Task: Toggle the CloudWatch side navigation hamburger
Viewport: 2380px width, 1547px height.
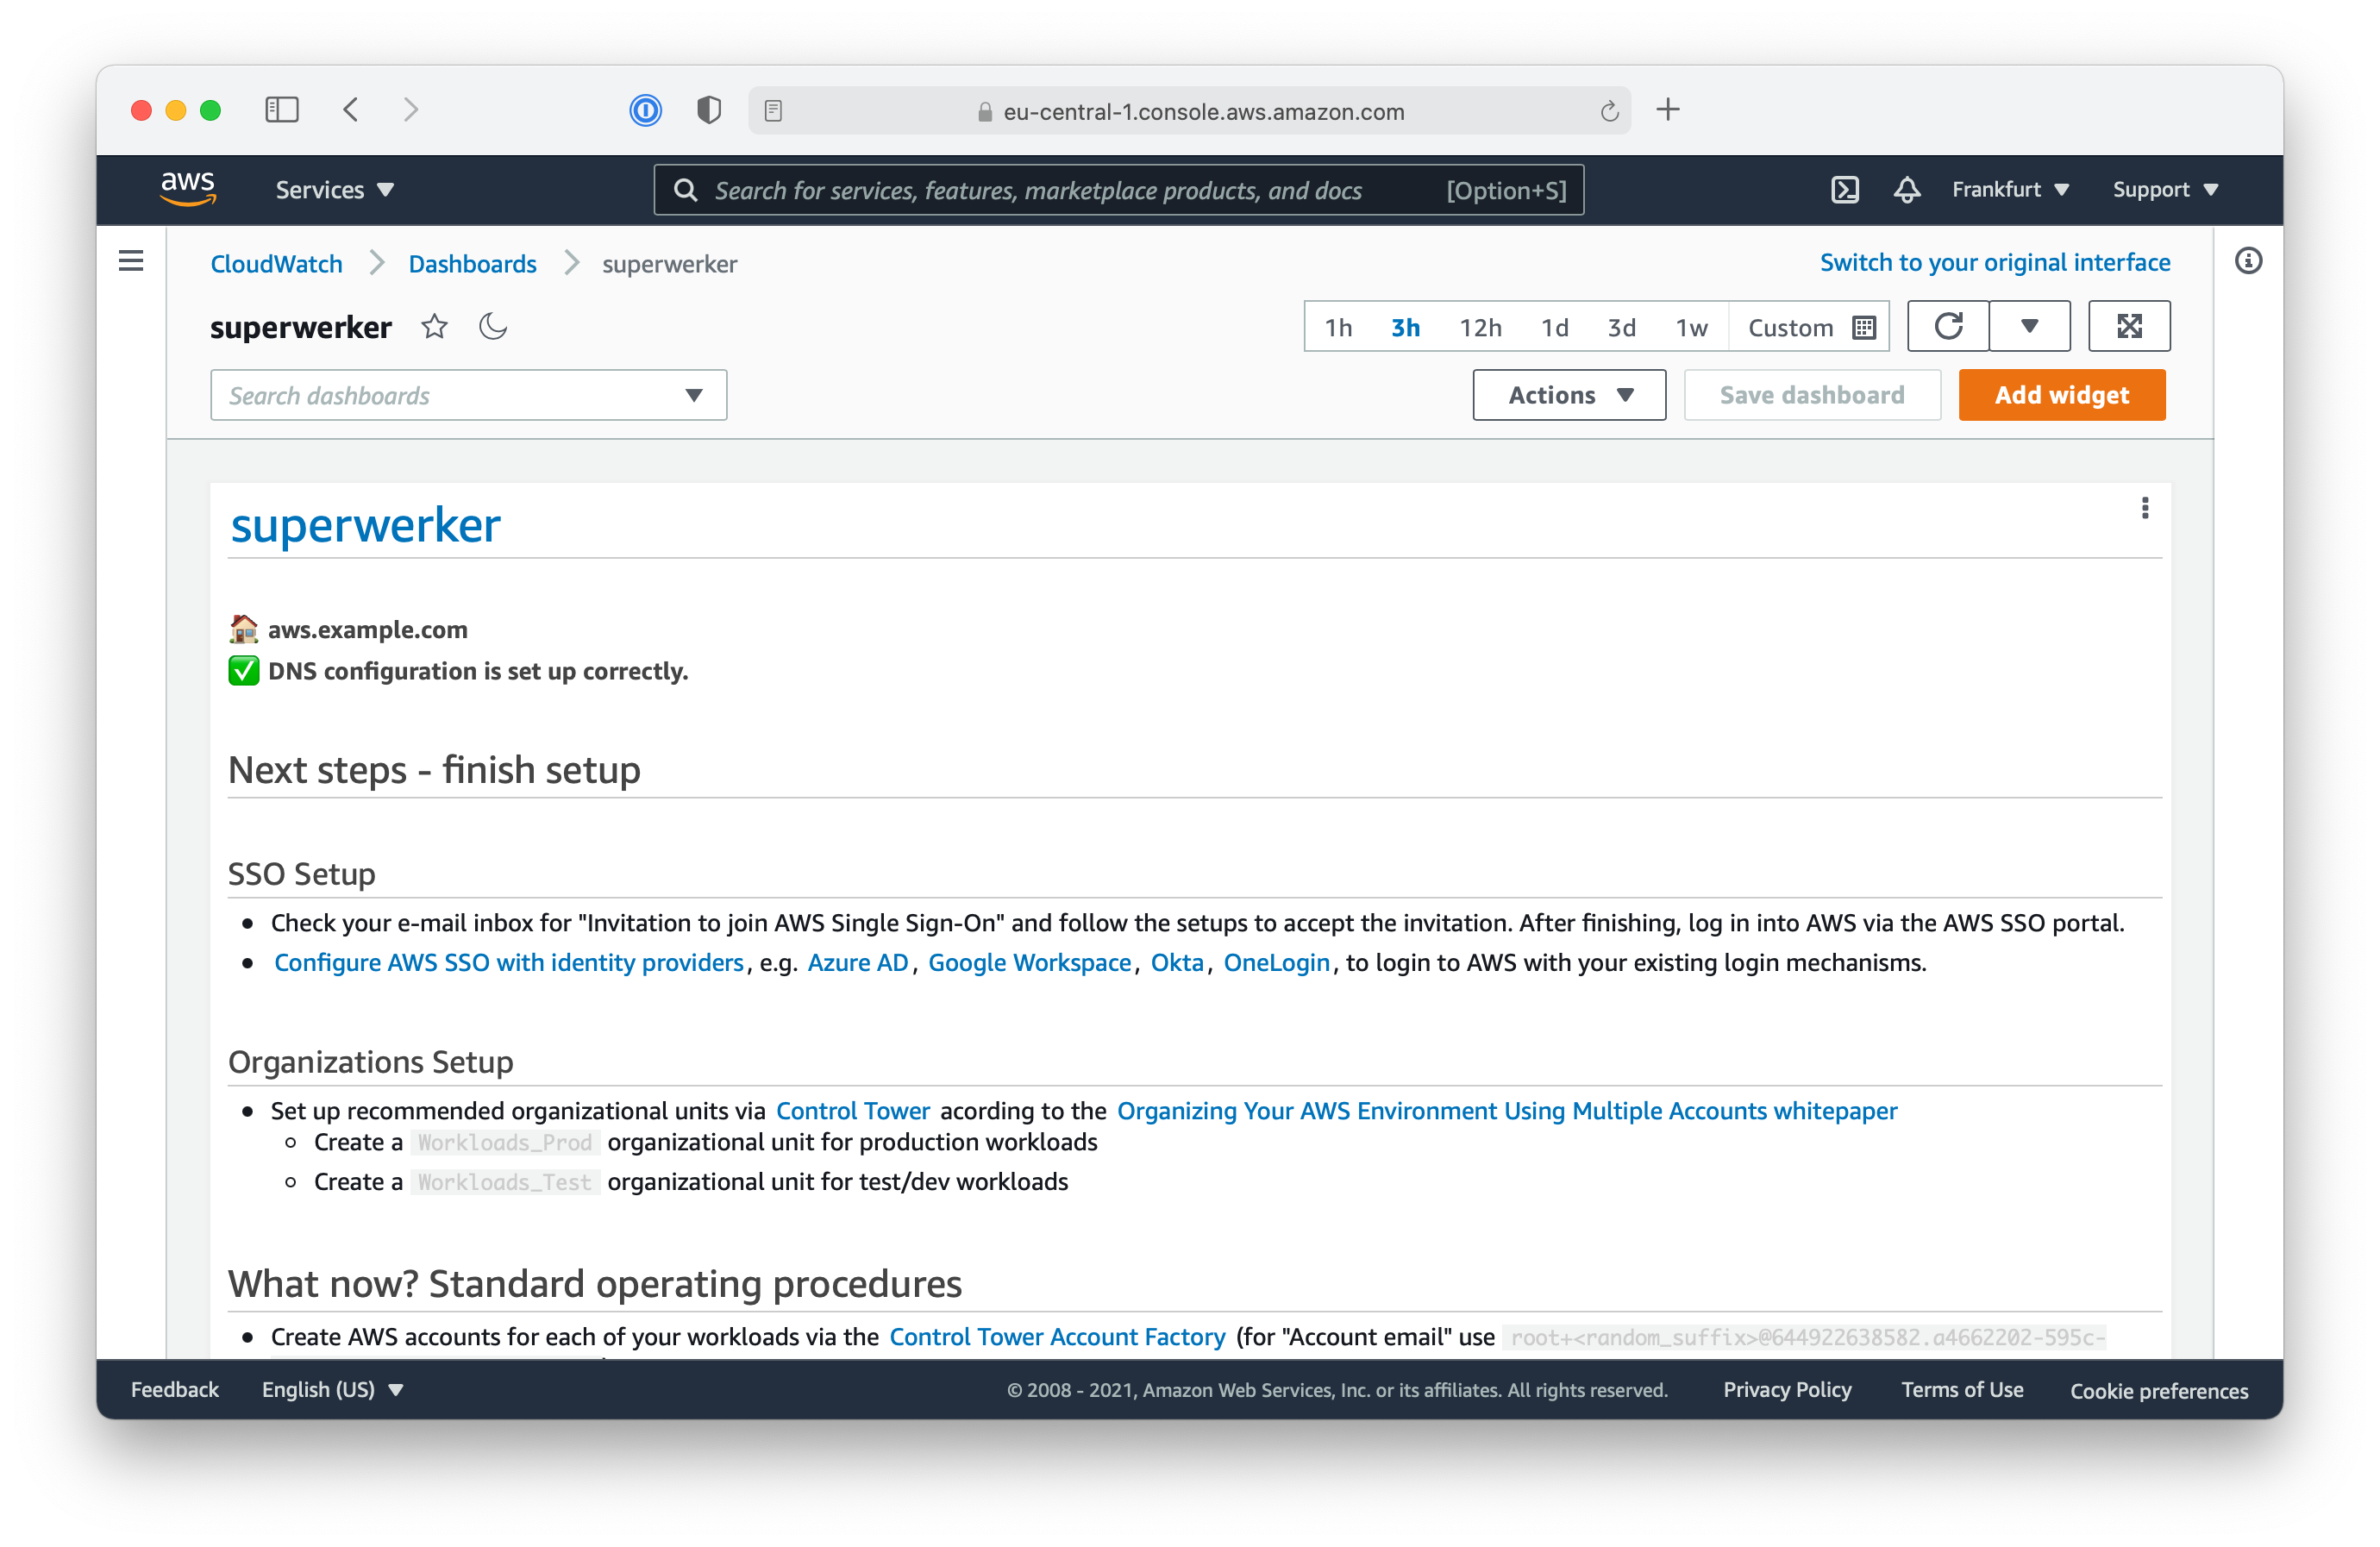Action: (x=131, y=262)
